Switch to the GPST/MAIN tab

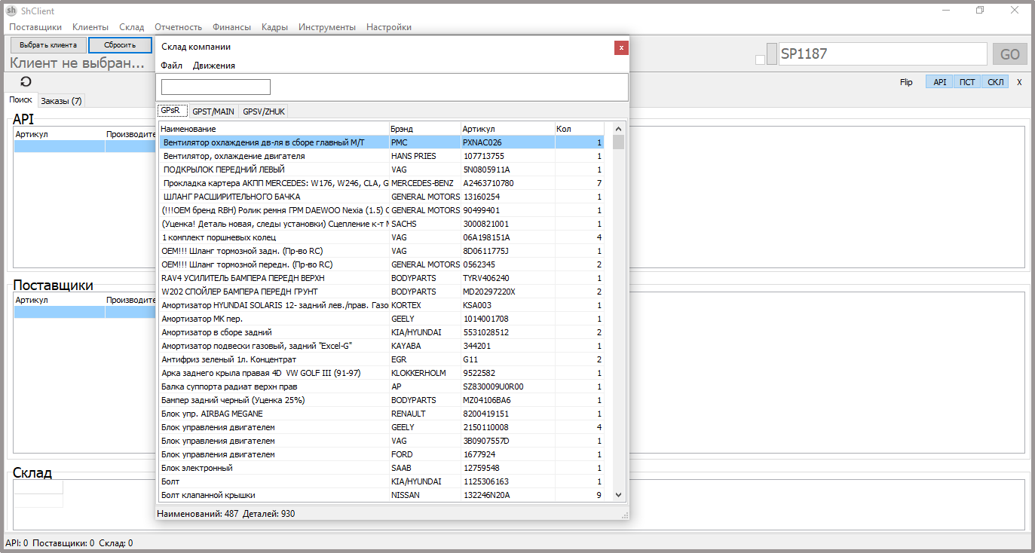(213, 112)
